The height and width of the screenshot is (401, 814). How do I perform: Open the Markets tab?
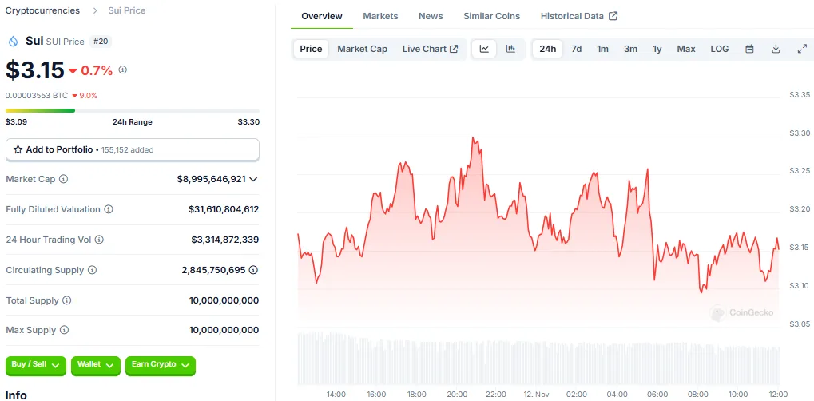click(x=380, y=16)
